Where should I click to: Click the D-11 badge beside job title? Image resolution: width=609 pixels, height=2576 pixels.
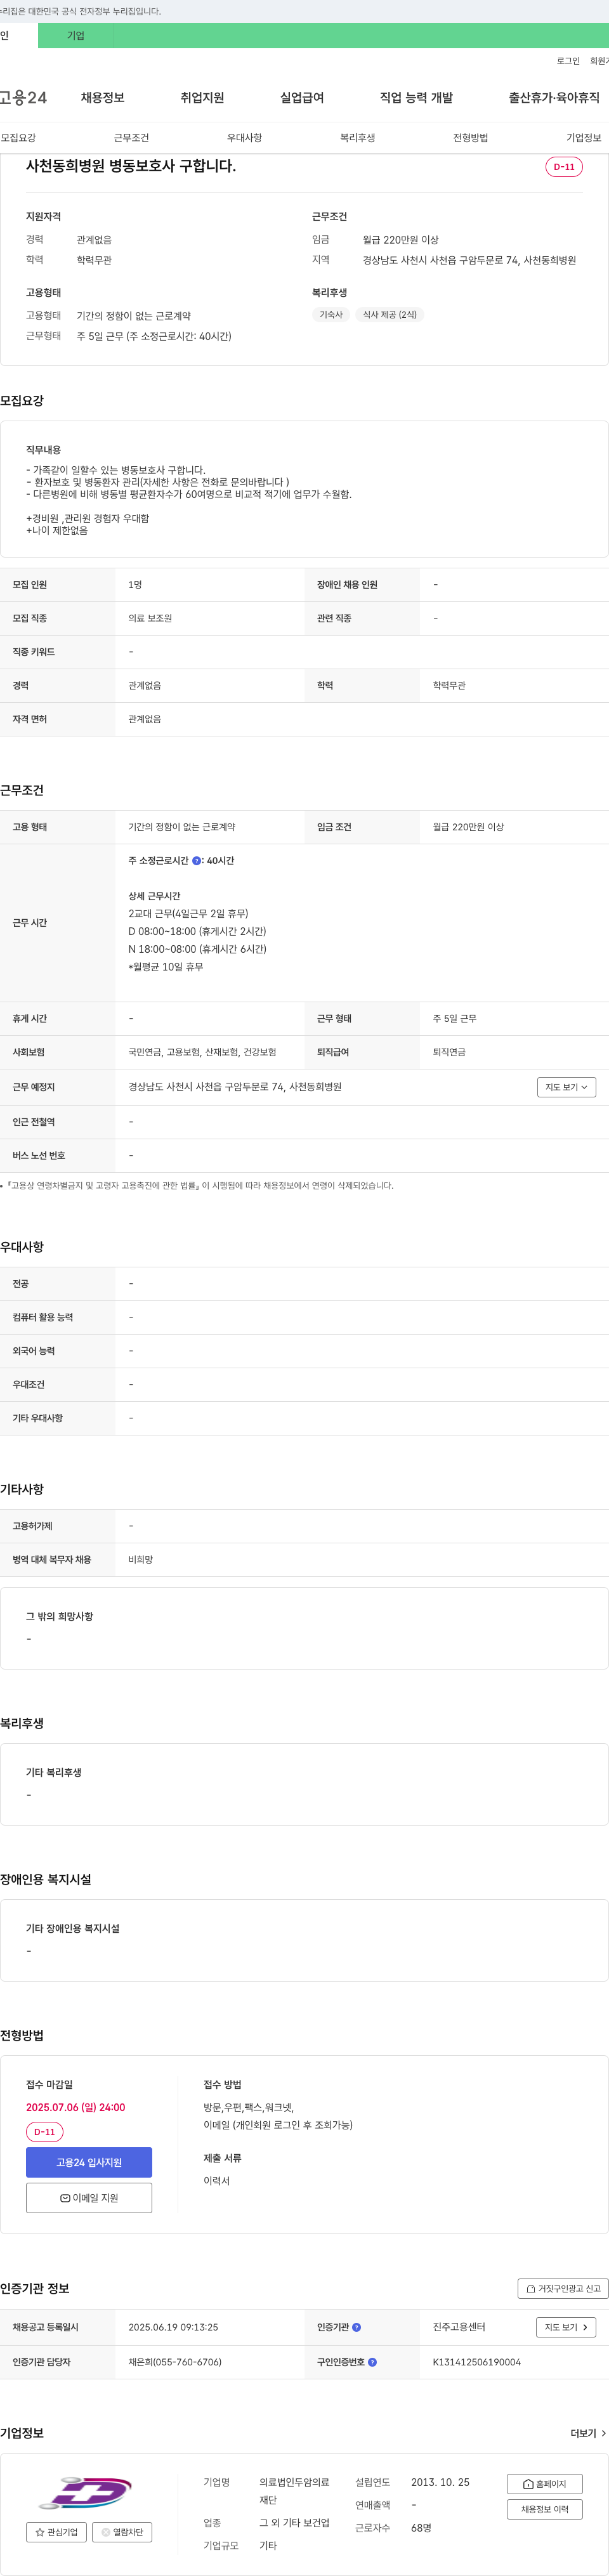click(564, 167)
